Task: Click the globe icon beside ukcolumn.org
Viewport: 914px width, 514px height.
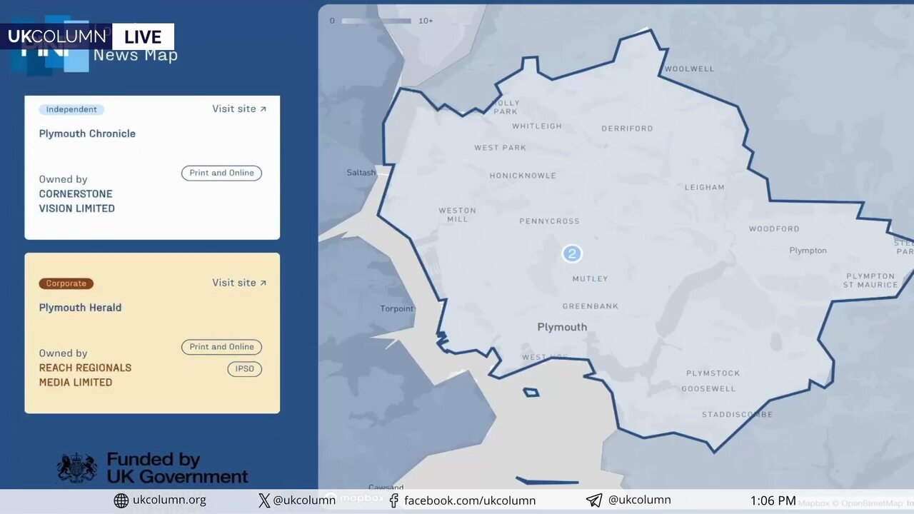Action: tap(121, 500)
